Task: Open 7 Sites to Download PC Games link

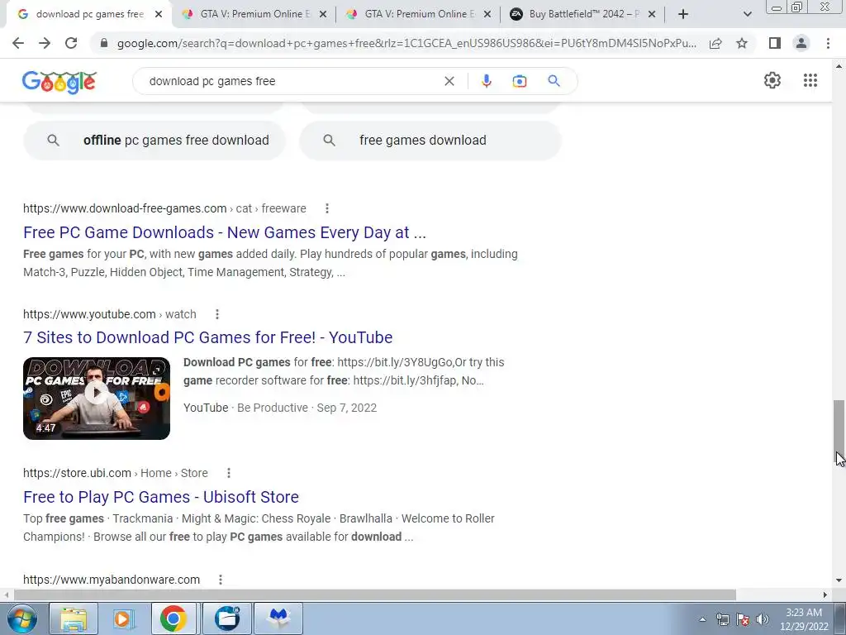Action: [207, 337]
